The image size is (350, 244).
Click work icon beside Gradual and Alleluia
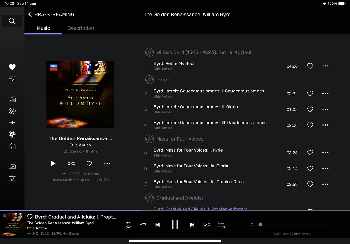tap(149, 198)
